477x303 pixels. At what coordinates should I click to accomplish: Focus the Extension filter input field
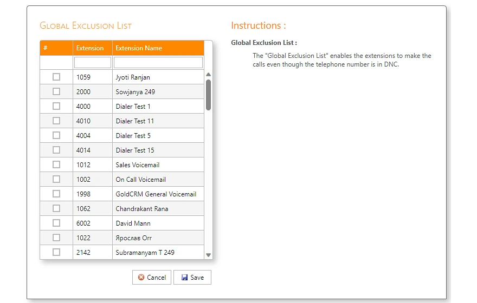coord(93,63)
